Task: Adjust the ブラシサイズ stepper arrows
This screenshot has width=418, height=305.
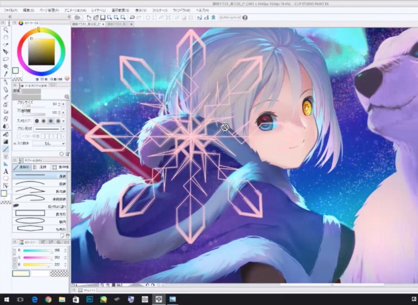Action: point(59,104)
